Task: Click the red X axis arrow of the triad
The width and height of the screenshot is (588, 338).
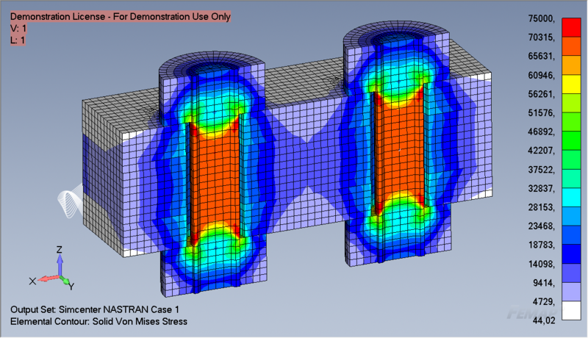Action: click(48, 278)
